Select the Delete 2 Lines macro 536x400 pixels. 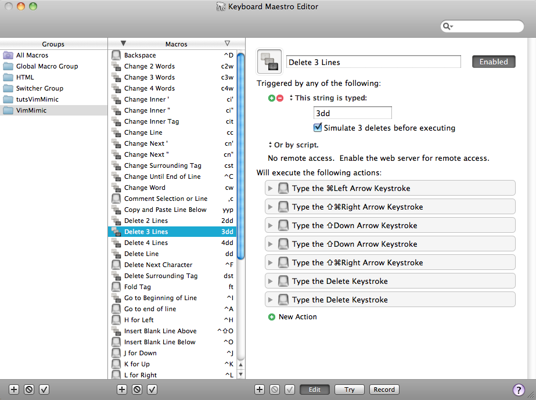[x=172, y=221]
